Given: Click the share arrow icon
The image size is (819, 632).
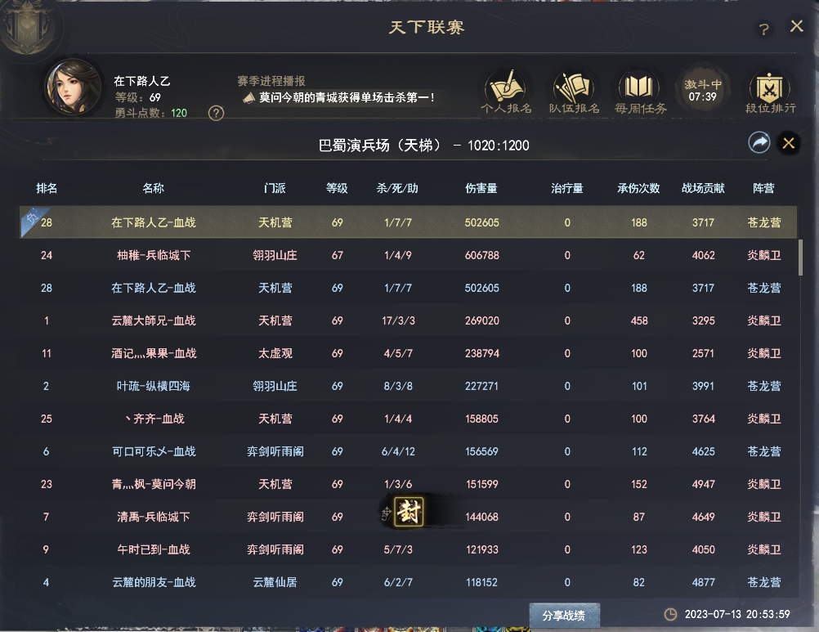Looking at the screenshot, I should (x=759, y=143).
